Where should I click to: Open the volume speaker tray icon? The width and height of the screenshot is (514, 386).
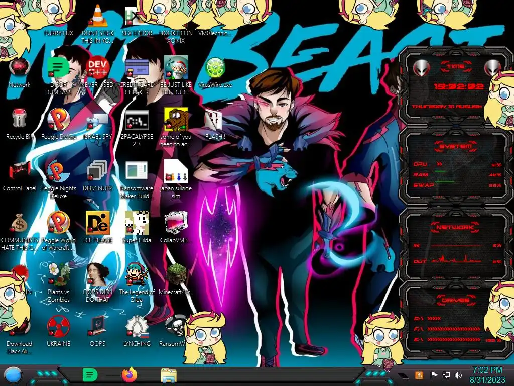click(458, 375)
